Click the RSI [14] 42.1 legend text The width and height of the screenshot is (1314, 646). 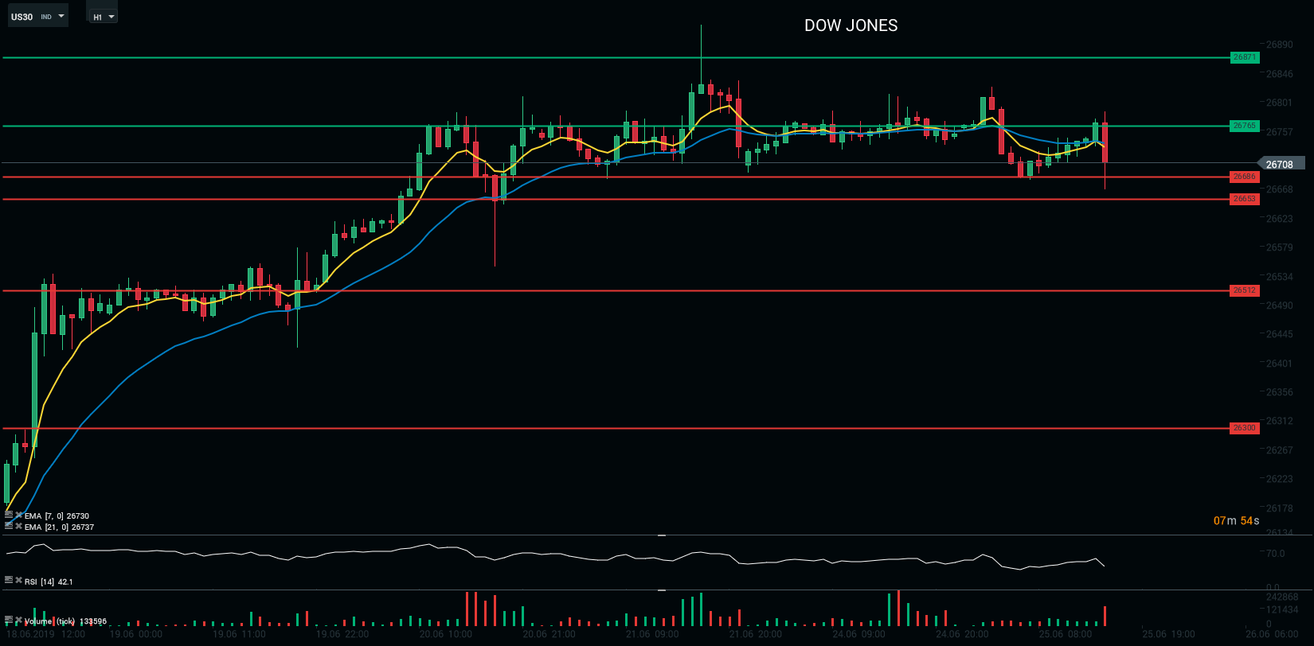tap(49, 582)
